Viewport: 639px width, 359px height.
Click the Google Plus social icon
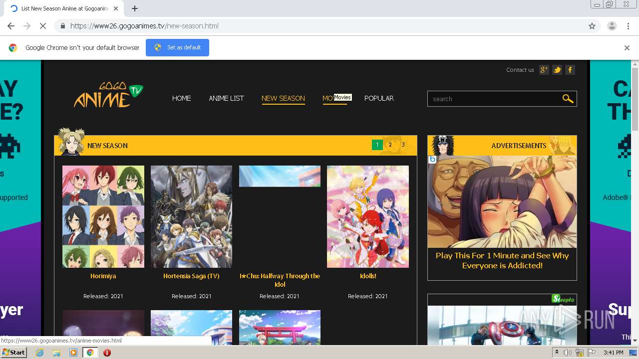(x=544, y=70)
